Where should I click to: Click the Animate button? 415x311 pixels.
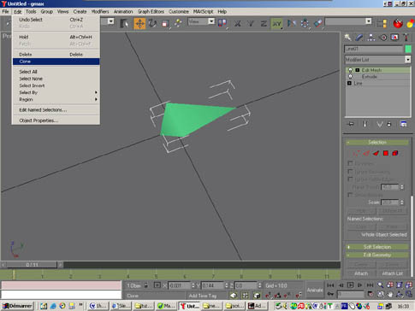point(315,290)
